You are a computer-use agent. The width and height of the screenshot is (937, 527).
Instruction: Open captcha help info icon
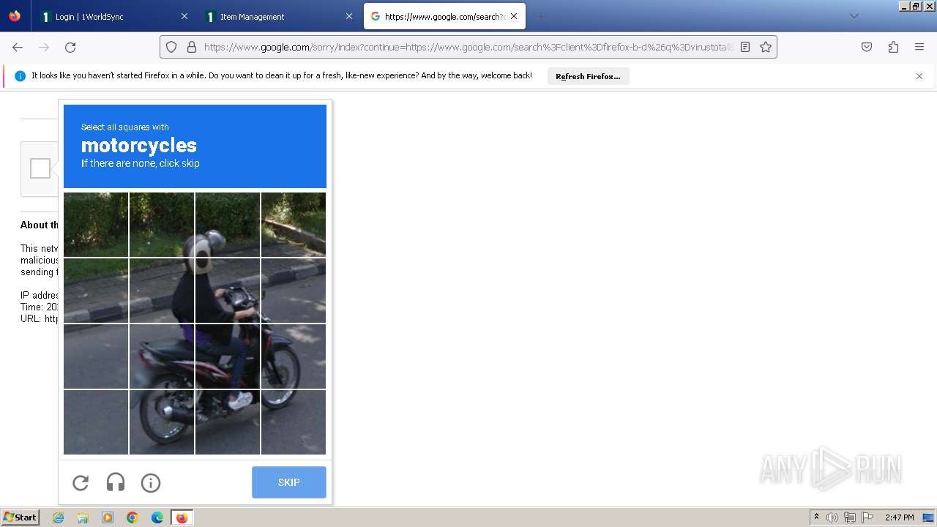pyautogui.click(x=151, y=482)
